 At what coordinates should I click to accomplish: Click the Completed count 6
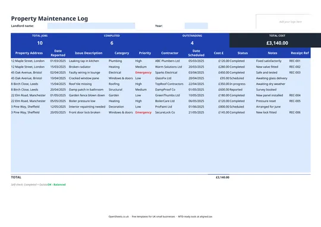(112, 43)
